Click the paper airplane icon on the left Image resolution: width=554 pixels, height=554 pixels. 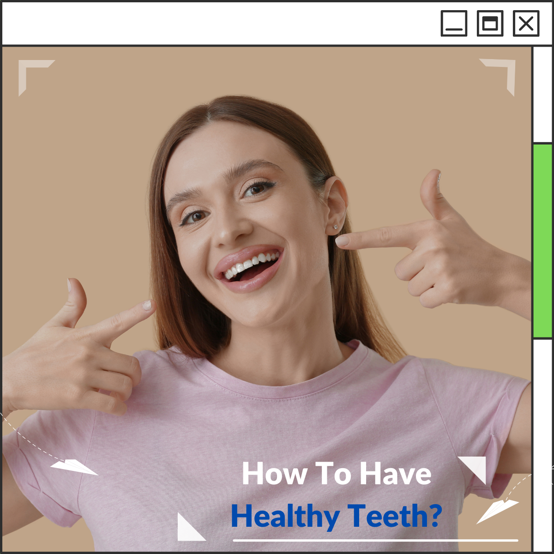coord(74,466)
